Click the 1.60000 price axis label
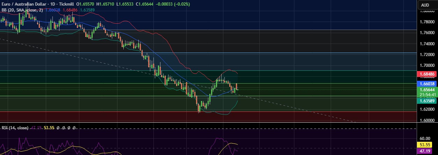 tap(427, 121)
